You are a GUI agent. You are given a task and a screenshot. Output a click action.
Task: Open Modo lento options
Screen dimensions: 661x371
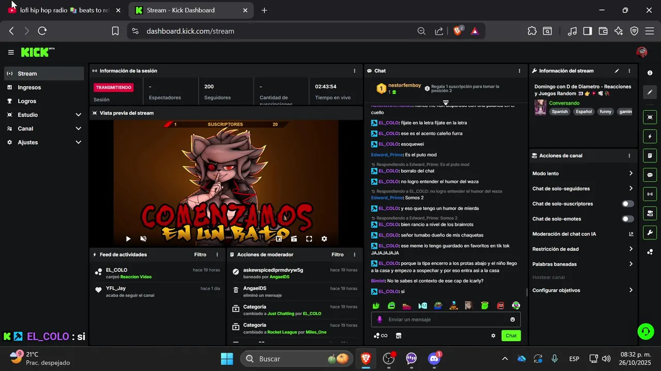pyautogui.click(x=583, y=174)
